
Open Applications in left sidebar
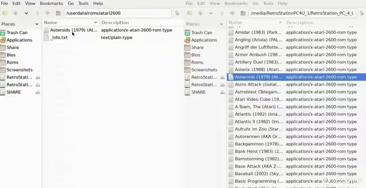click(x=19, y=40)
